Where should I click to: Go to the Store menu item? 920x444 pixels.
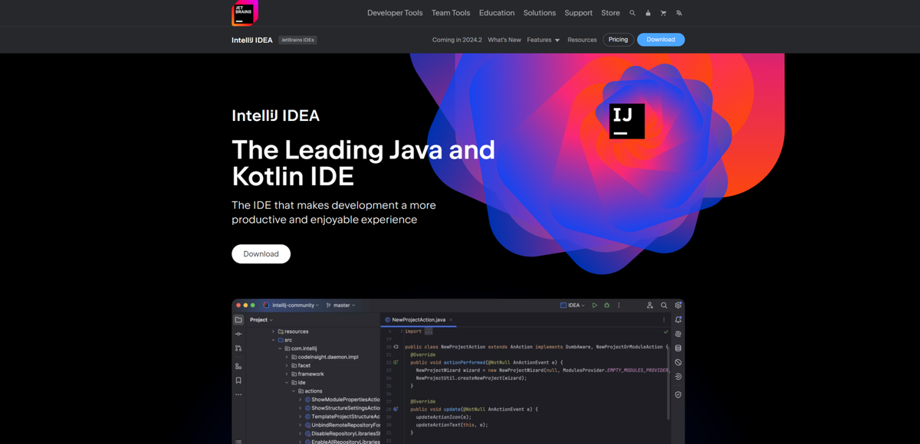610,13
